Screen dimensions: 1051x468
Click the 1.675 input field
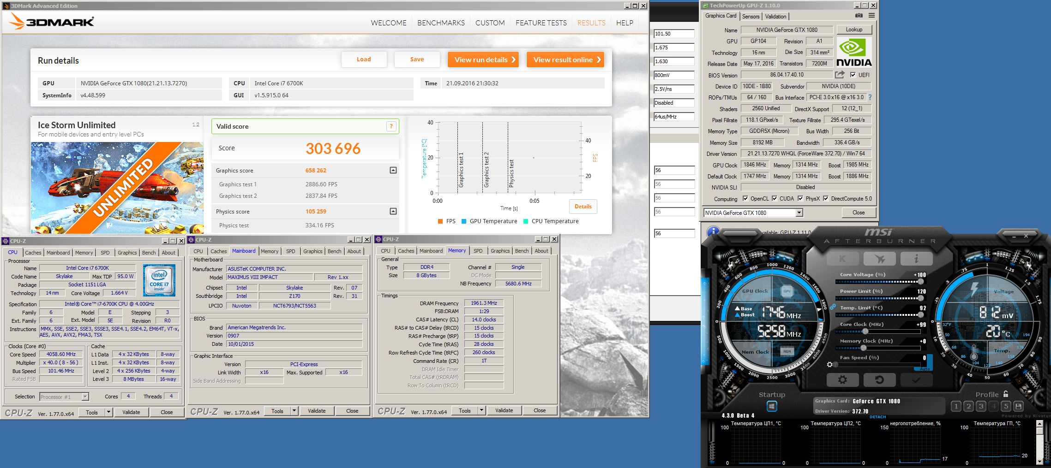pos(674,47)
